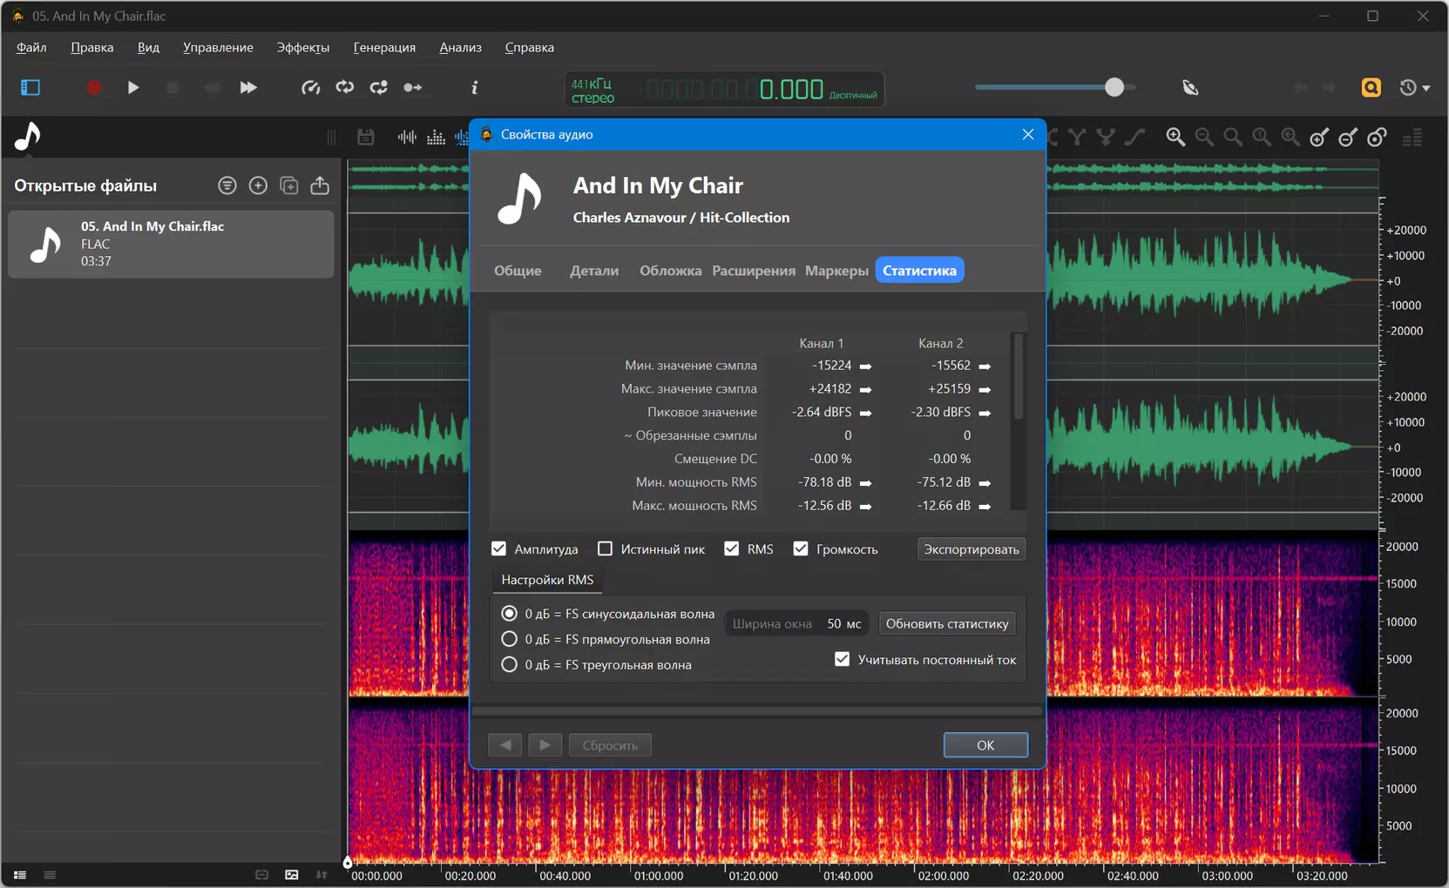Click the level meter bars icon

(x=1412, y=137)
